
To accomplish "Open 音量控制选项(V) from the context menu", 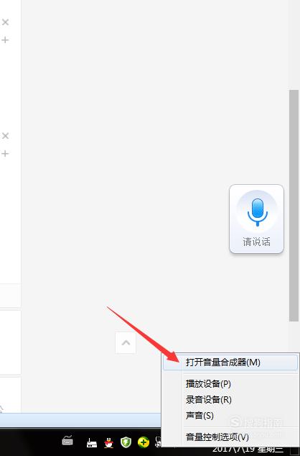I will [x=217, y=437].
